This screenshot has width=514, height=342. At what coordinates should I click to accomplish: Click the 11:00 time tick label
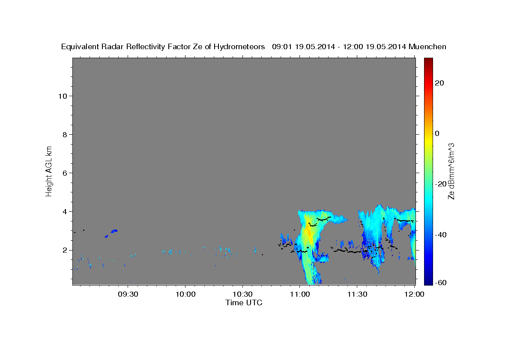click(300, 295)
